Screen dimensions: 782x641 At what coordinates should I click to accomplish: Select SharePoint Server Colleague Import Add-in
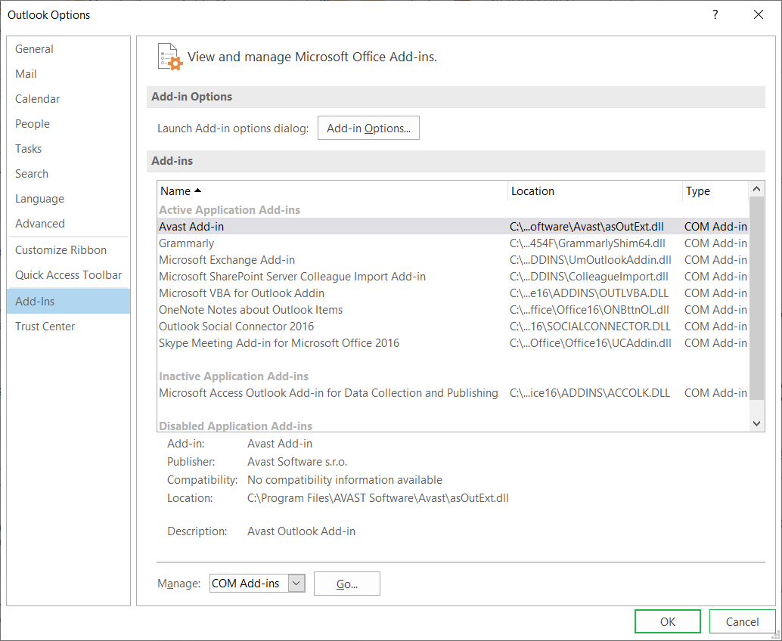453,276
